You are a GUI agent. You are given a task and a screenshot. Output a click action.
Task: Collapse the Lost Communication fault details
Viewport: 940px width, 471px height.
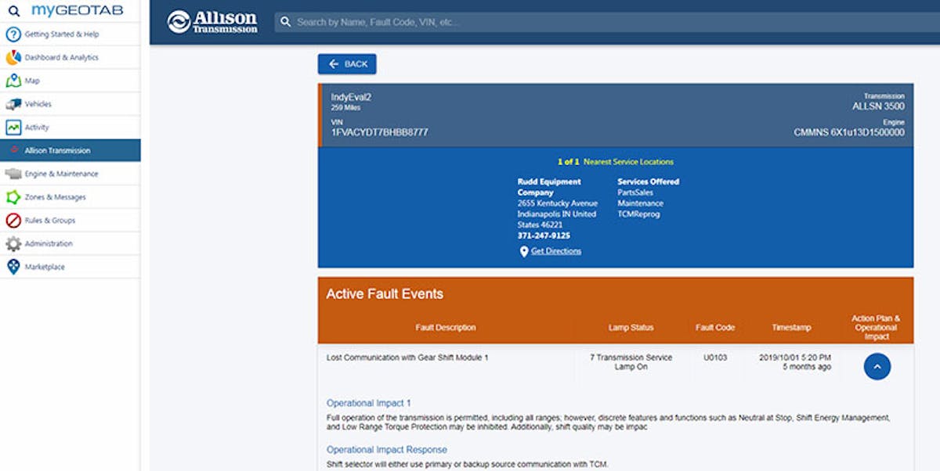[877, 365]
